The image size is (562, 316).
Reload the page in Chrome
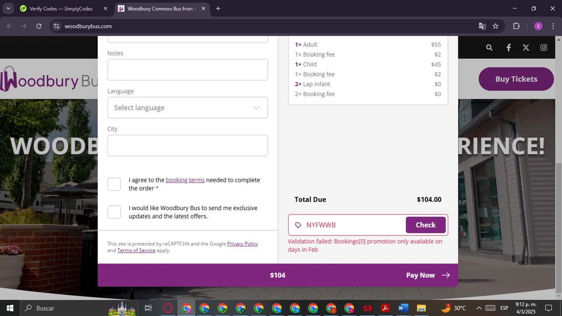pyautogui.click(x=39, y=26)
